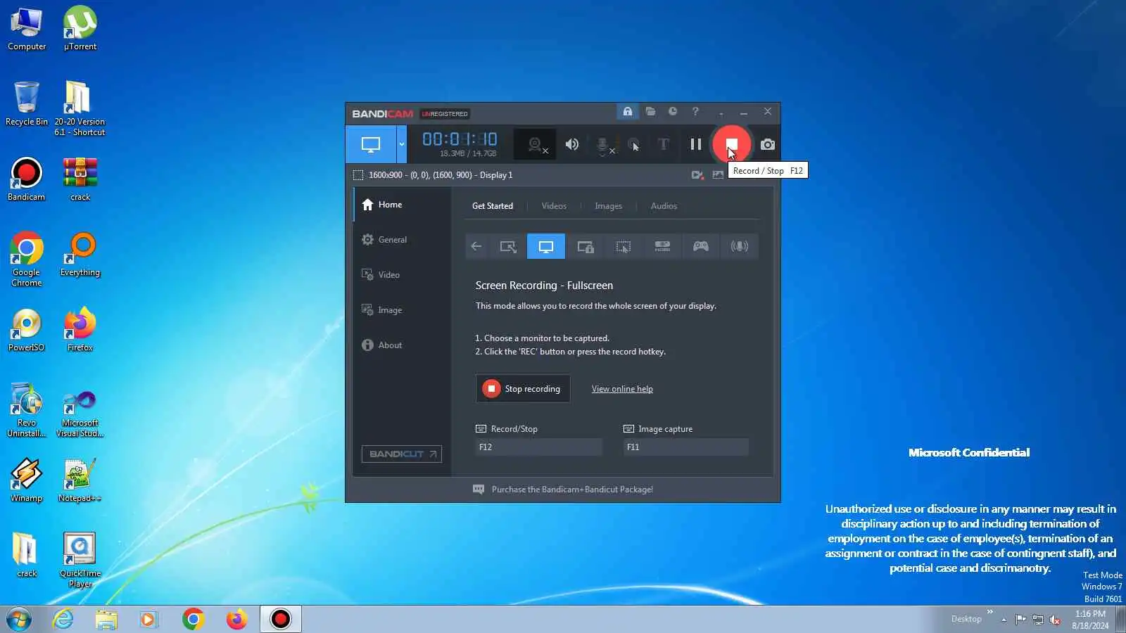This screenshot has width=1126, height=633.
Task: Click the image overlay icon in status bar
Action: pos(718,175)
